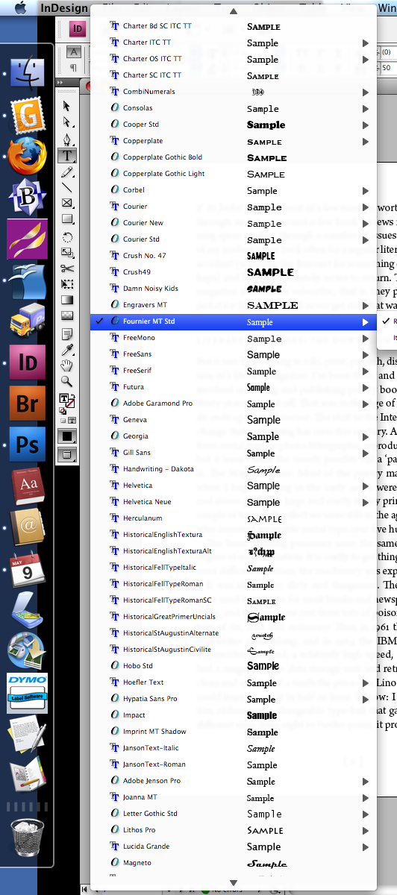The width and height of the screenshot is (397, 895).
Task: Click the 'Crush No. 47' font name
Action: [x=145, y=256]
